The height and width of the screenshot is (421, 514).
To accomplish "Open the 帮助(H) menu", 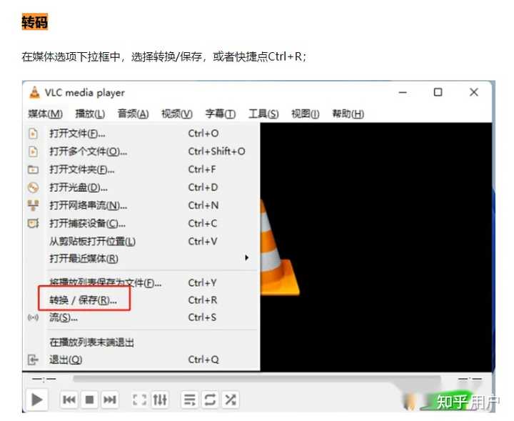I will pos(348,114).
